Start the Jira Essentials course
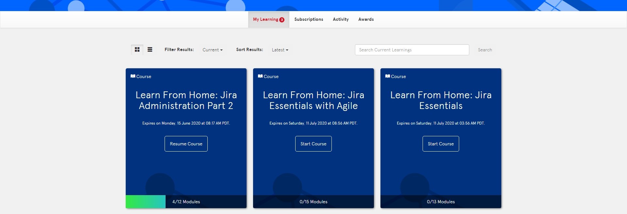The image size is (627, 214). (x=441, y=144)
